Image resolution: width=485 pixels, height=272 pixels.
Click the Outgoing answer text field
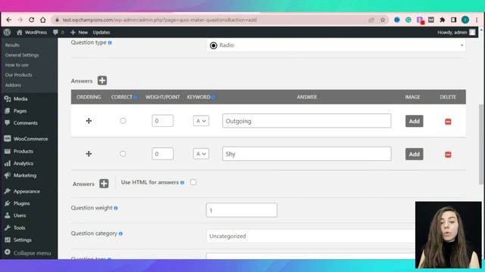point(306,121)
